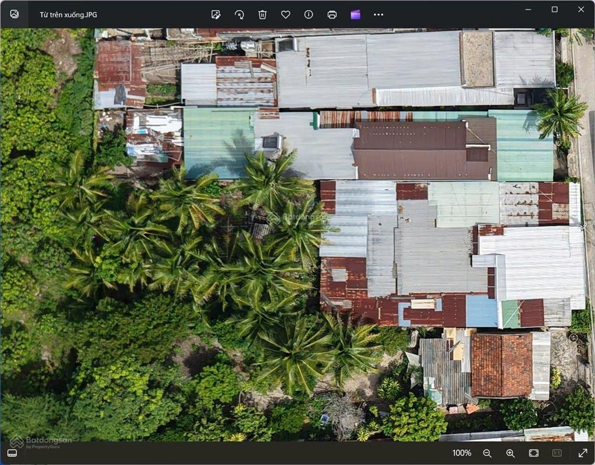Image resolution: width=595 pixels, height=465 pixels.
Task: Click the Photos app home icon
Action: (x=14, y=14)
